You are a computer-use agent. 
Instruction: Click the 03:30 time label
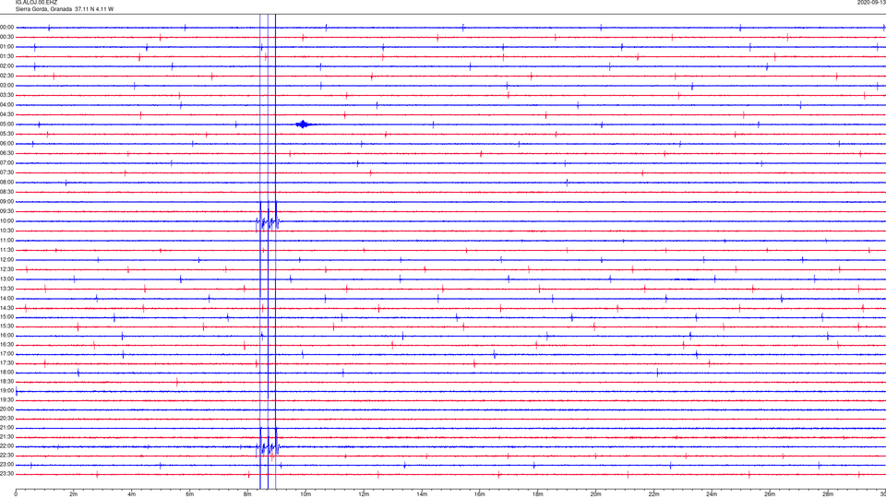coord(7,95)
